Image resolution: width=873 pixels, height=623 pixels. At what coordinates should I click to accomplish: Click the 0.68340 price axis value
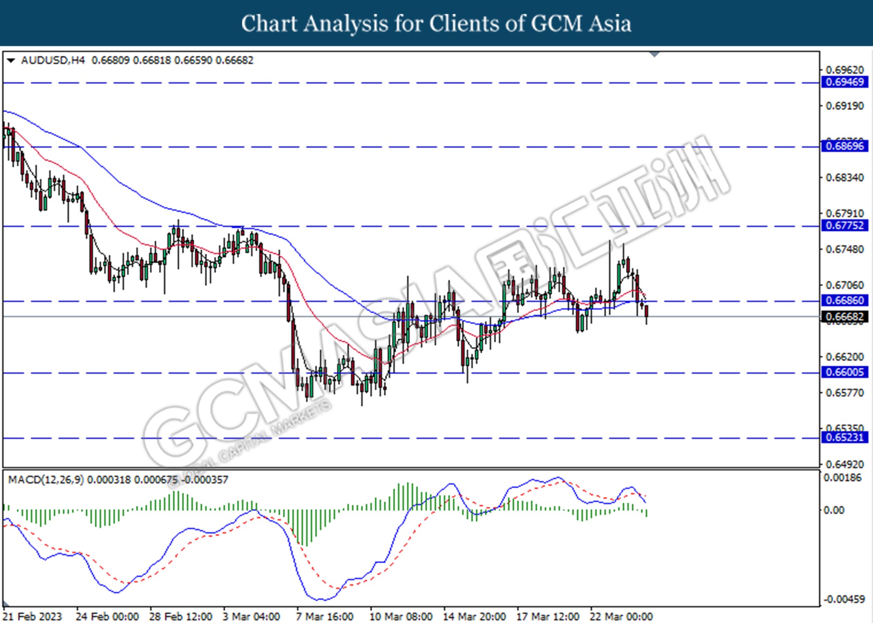pyautogui.click(x=845, y=178)
